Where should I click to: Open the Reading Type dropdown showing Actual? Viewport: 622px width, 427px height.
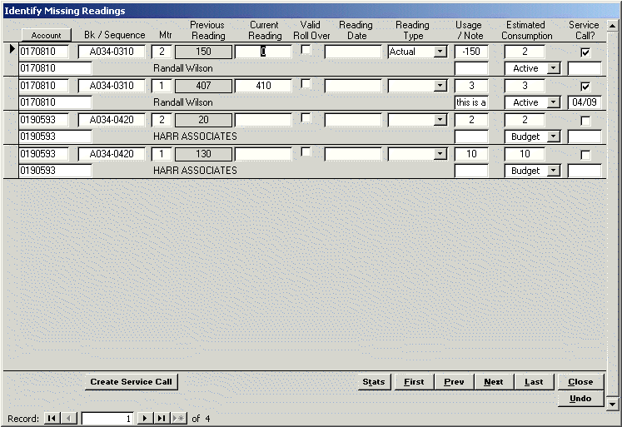pos(440,52)
